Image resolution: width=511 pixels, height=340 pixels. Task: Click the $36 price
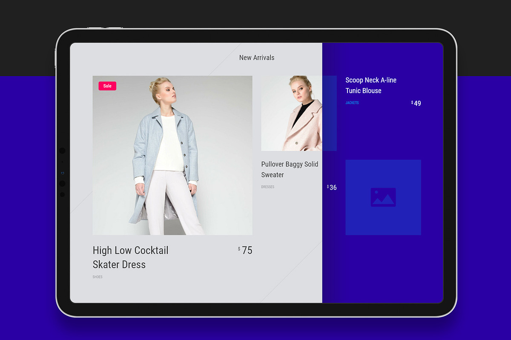pyautogui.click(x=332, y=187)
